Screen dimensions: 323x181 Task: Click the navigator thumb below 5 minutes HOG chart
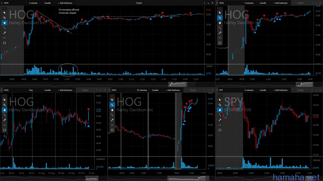pos(305,84)
